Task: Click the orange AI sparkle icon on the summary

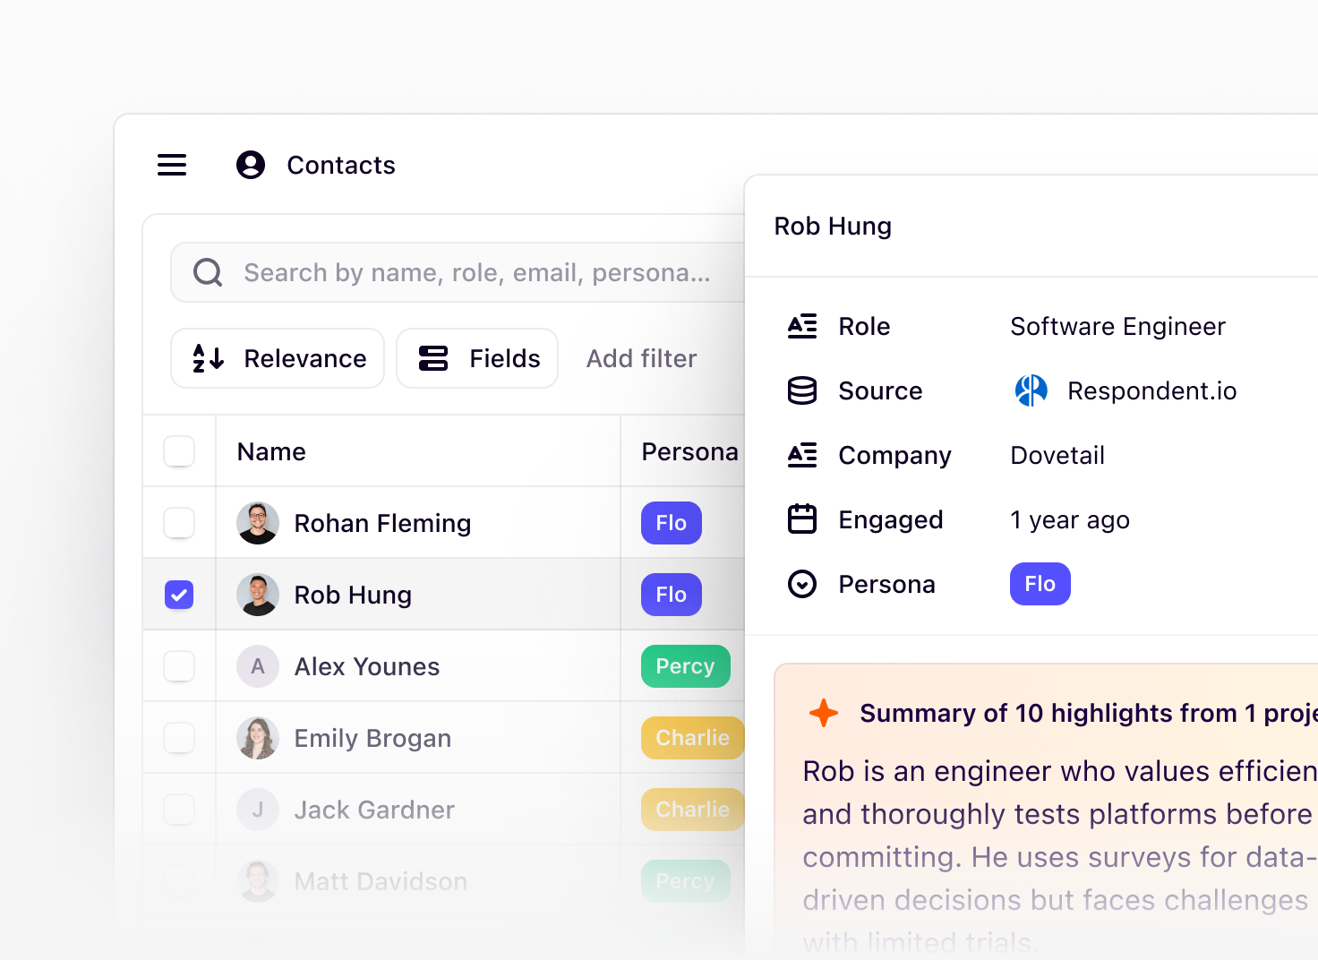Action: point(823,713)
